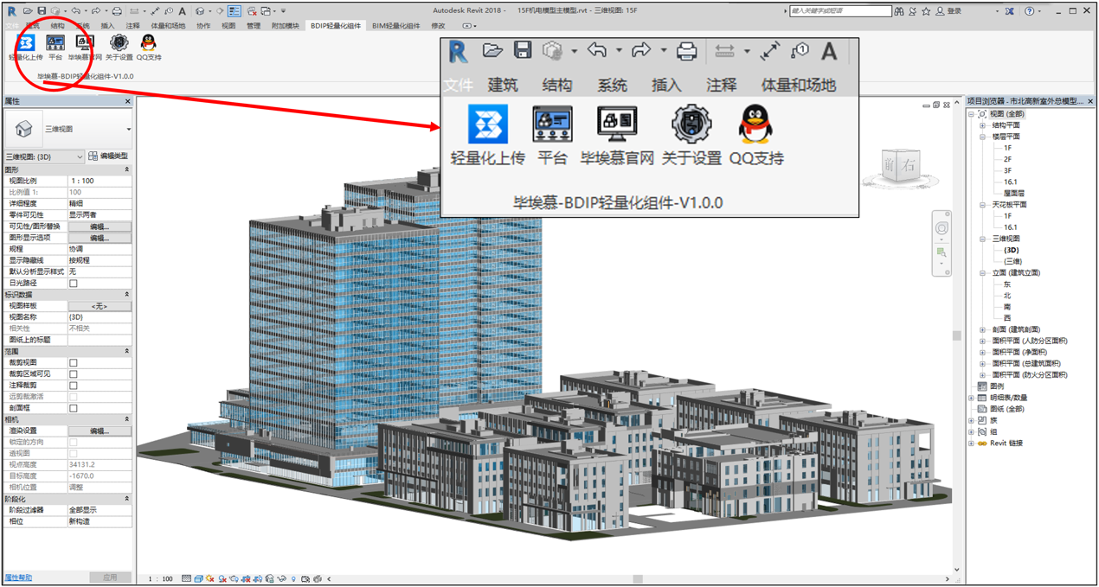This screenshot has height=587, width=1099.
Task: Click the Switch Windows icon
Action: click(265, 11)
